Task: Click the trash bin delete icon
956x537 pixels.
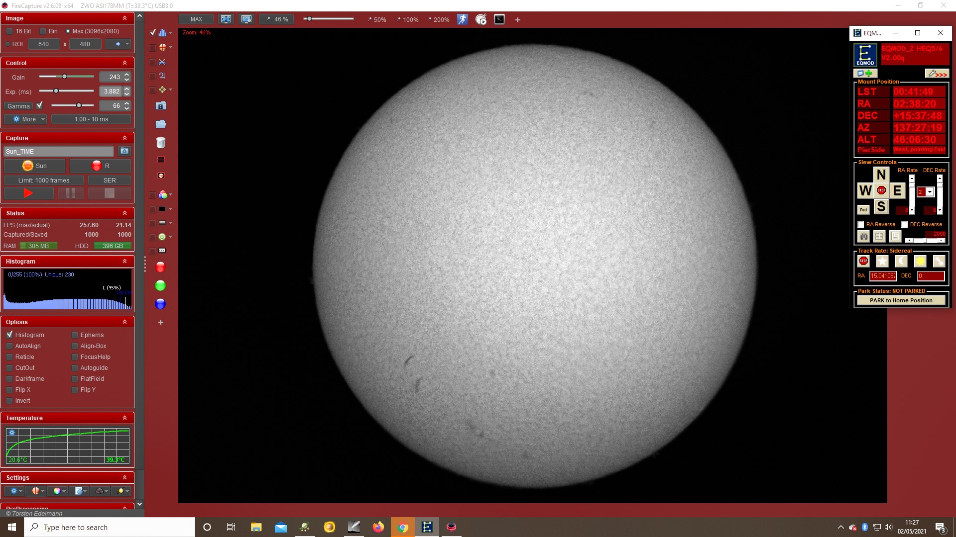Action: pos(160,143)
